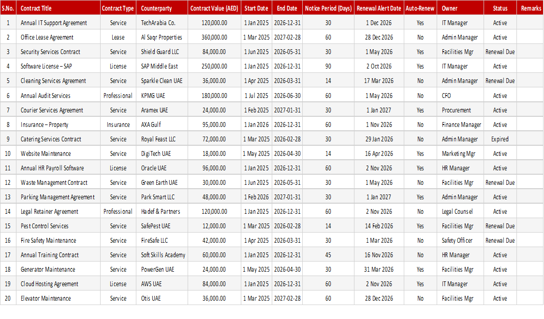The height and width of the screenshot is (319, 544).
Task: Select the Security Services Contract cell
Action: pos(59,52)
